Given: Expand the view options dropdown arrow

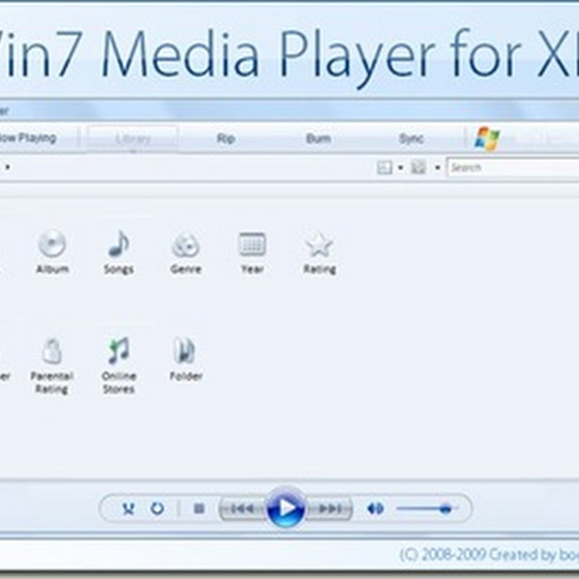Looking at the screenshot, I should pyautogui.click(x=438, y=168).
